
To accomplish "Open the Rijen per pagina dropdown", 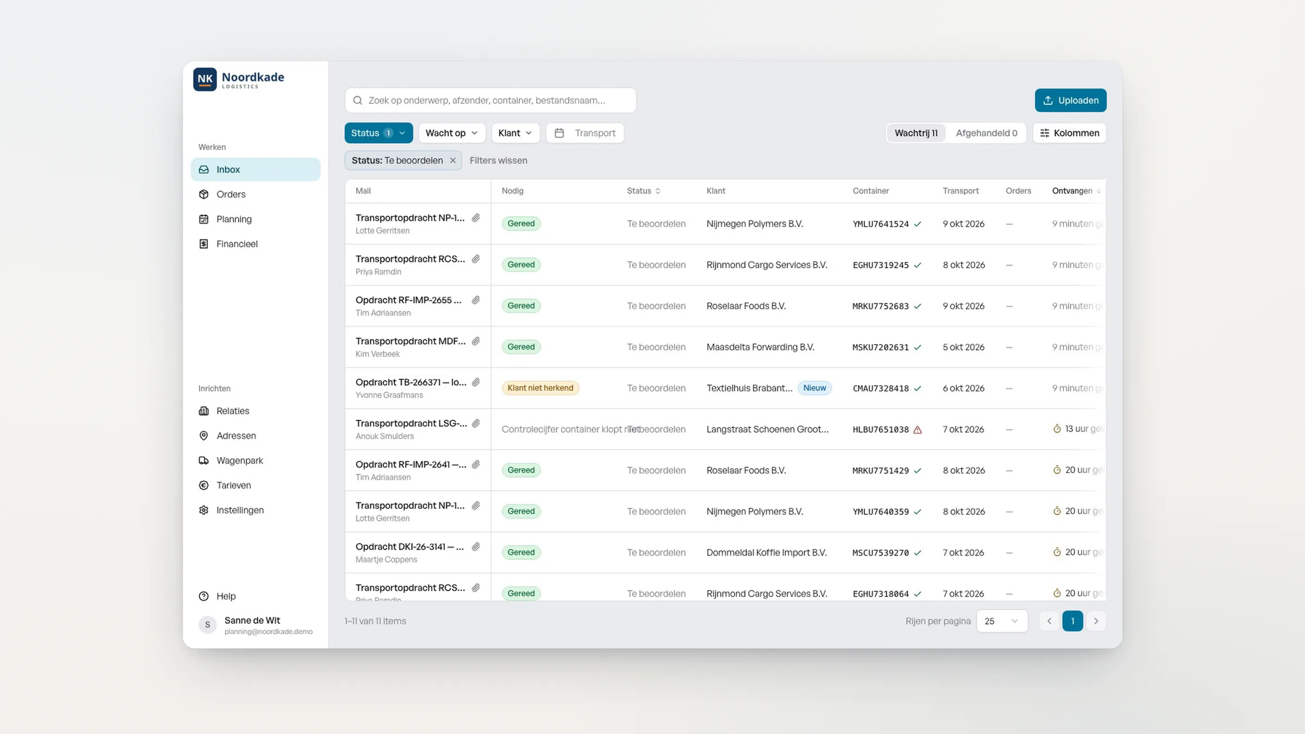I will point(1002,621).
